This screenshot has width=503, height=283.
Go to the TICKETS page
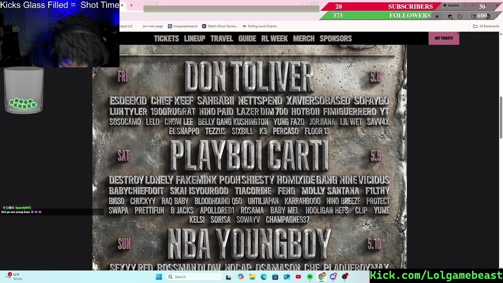166,39
